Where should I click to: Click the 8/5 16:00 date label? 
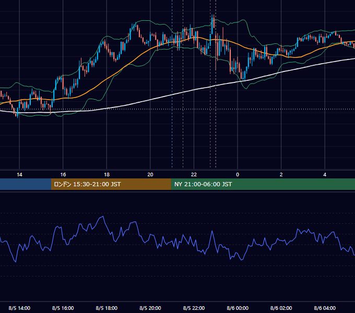pyautogui.click(x=63, y=308)
